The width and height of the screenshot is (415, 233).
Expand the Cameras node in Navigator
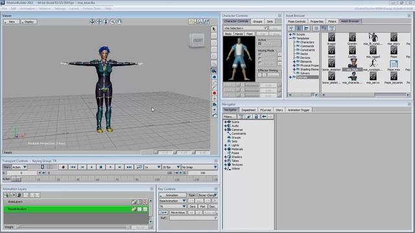click(226, 129)
